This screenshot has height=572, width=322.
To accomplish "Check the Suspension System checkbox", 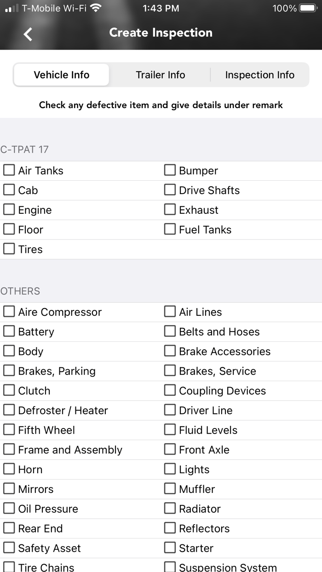I will (x=170, y=566).
